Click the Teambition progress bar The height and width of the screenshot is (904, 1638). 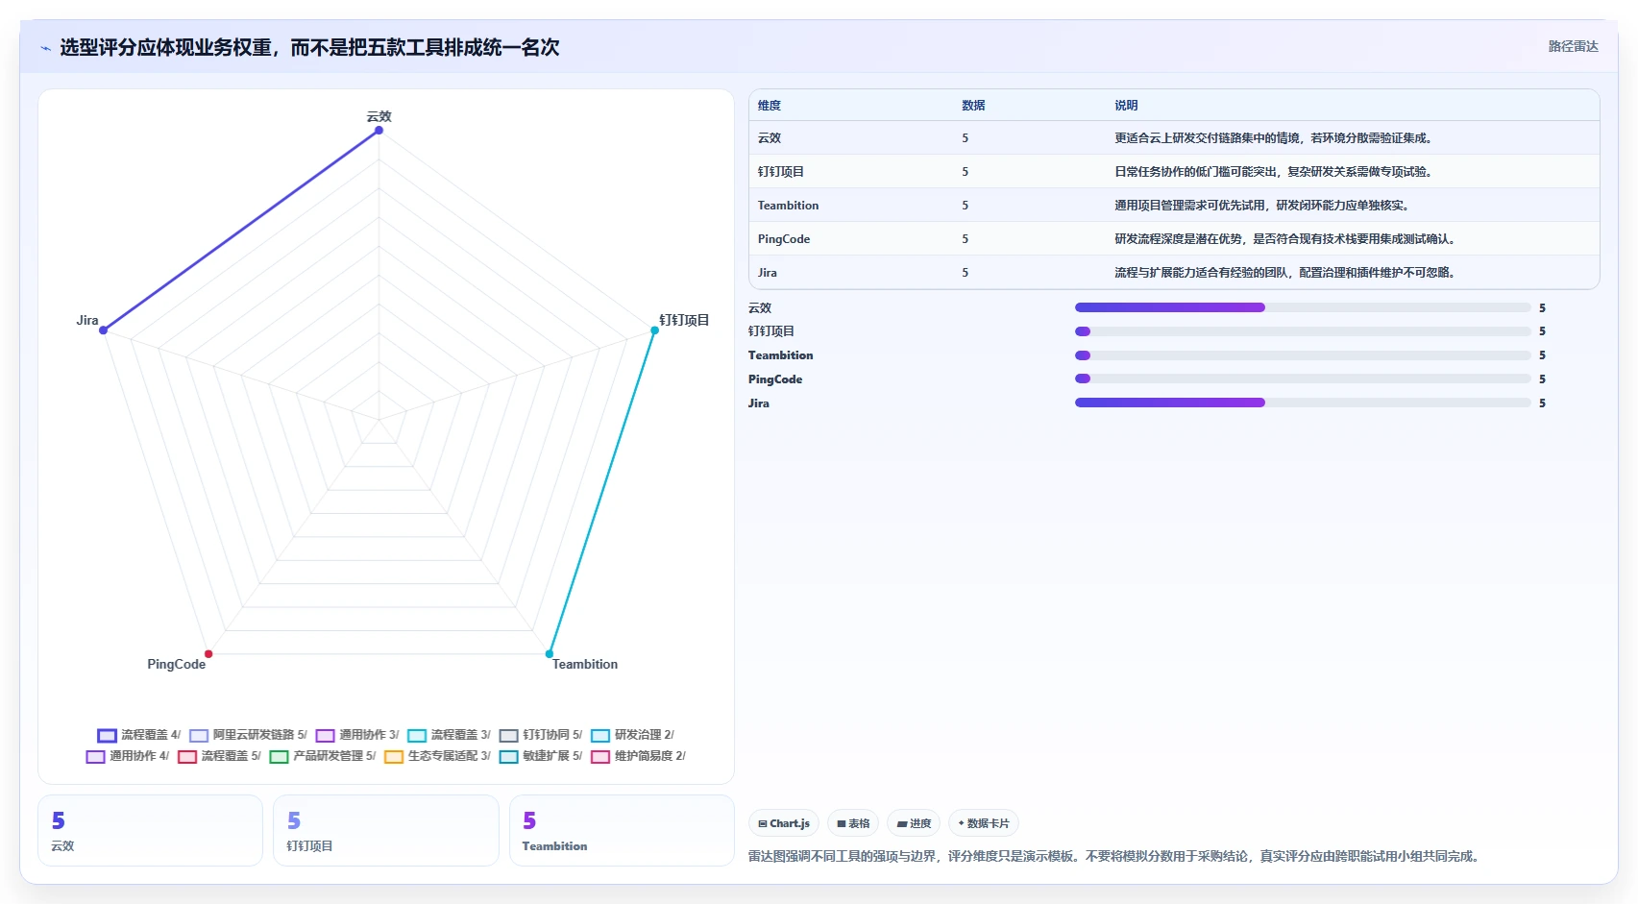(x=1303, y=355)
